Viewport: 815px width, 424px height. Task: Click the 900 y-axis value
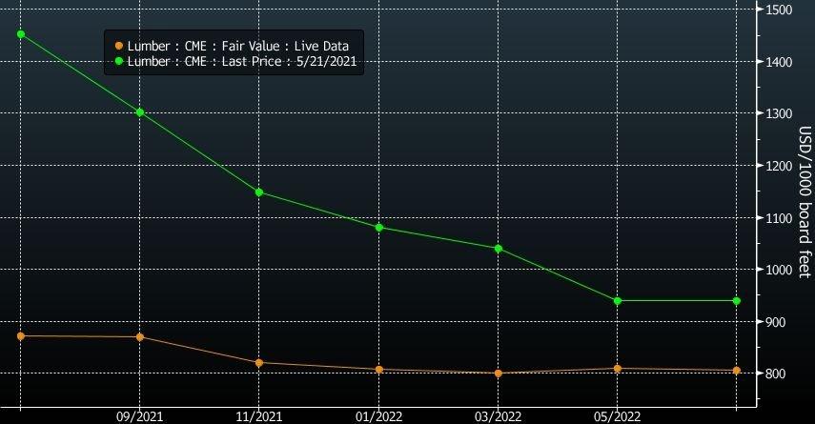click(776, 322)
